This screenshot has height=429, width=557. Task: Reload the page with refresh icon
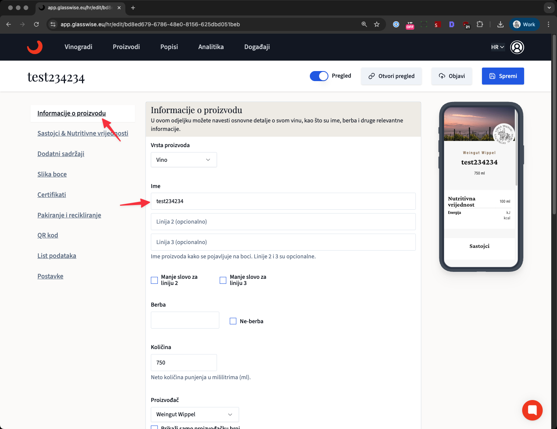pyautogui.click(x=36, y=24)
